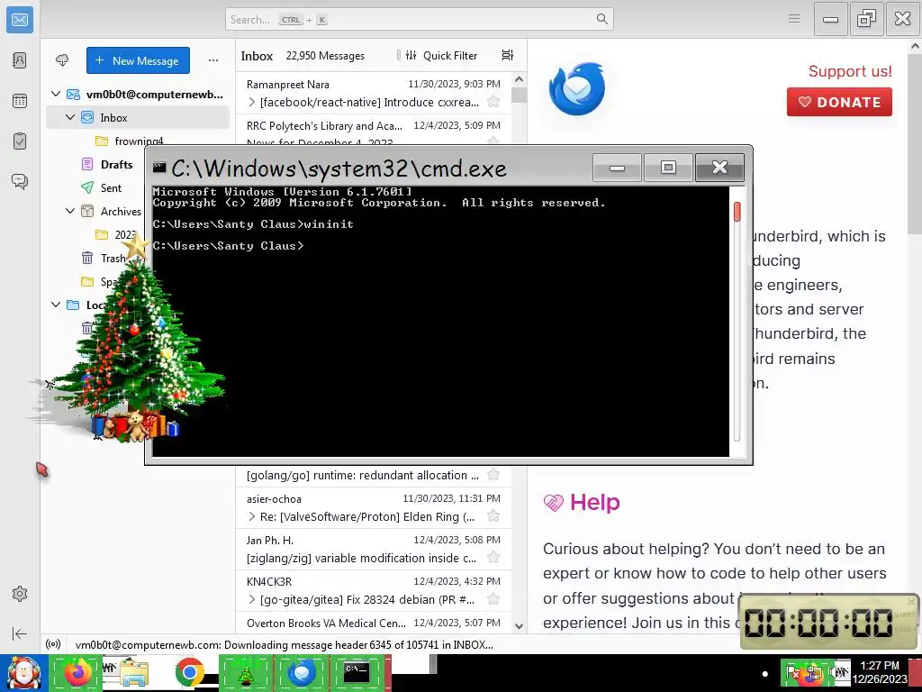Click the search magnifier icon

[x=601, y=19]
